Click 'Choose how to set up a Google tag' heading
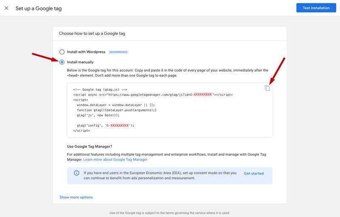340x217 pixels. (92, 34)
